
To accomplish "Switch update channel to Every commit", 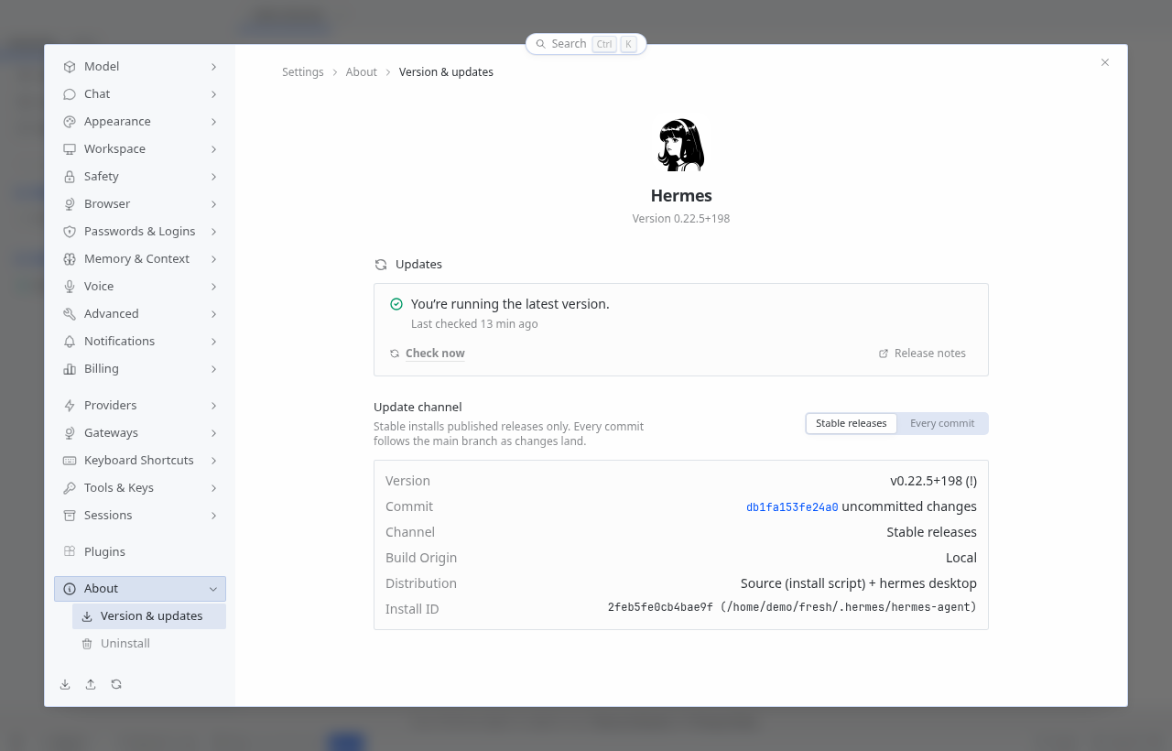I will pyautogui.click(x=942, y=423).
